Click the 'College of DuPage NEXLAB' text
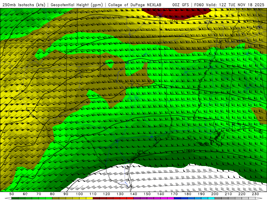 135,5
